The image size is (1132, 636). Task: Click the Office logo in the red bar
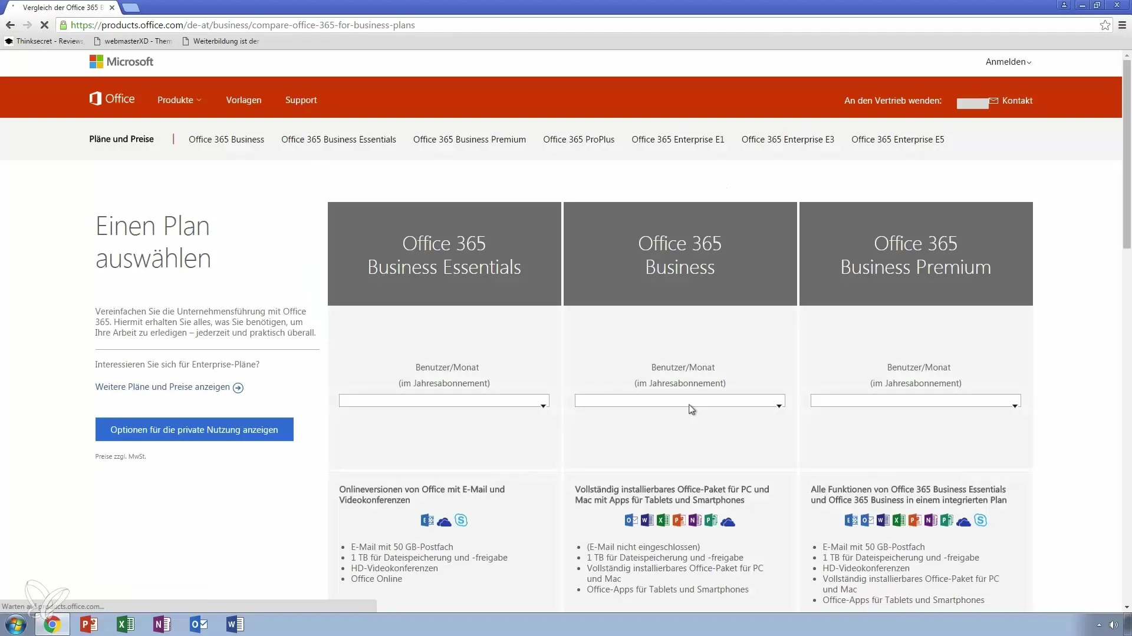coord(112,99)
